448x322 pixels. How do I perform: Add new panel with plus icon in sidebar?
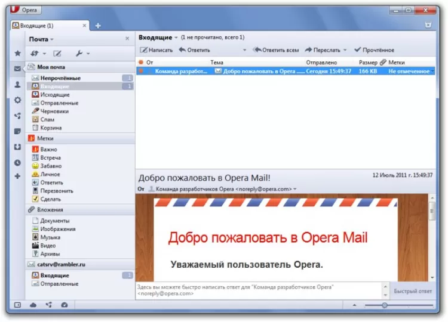[x=18, y=177]
